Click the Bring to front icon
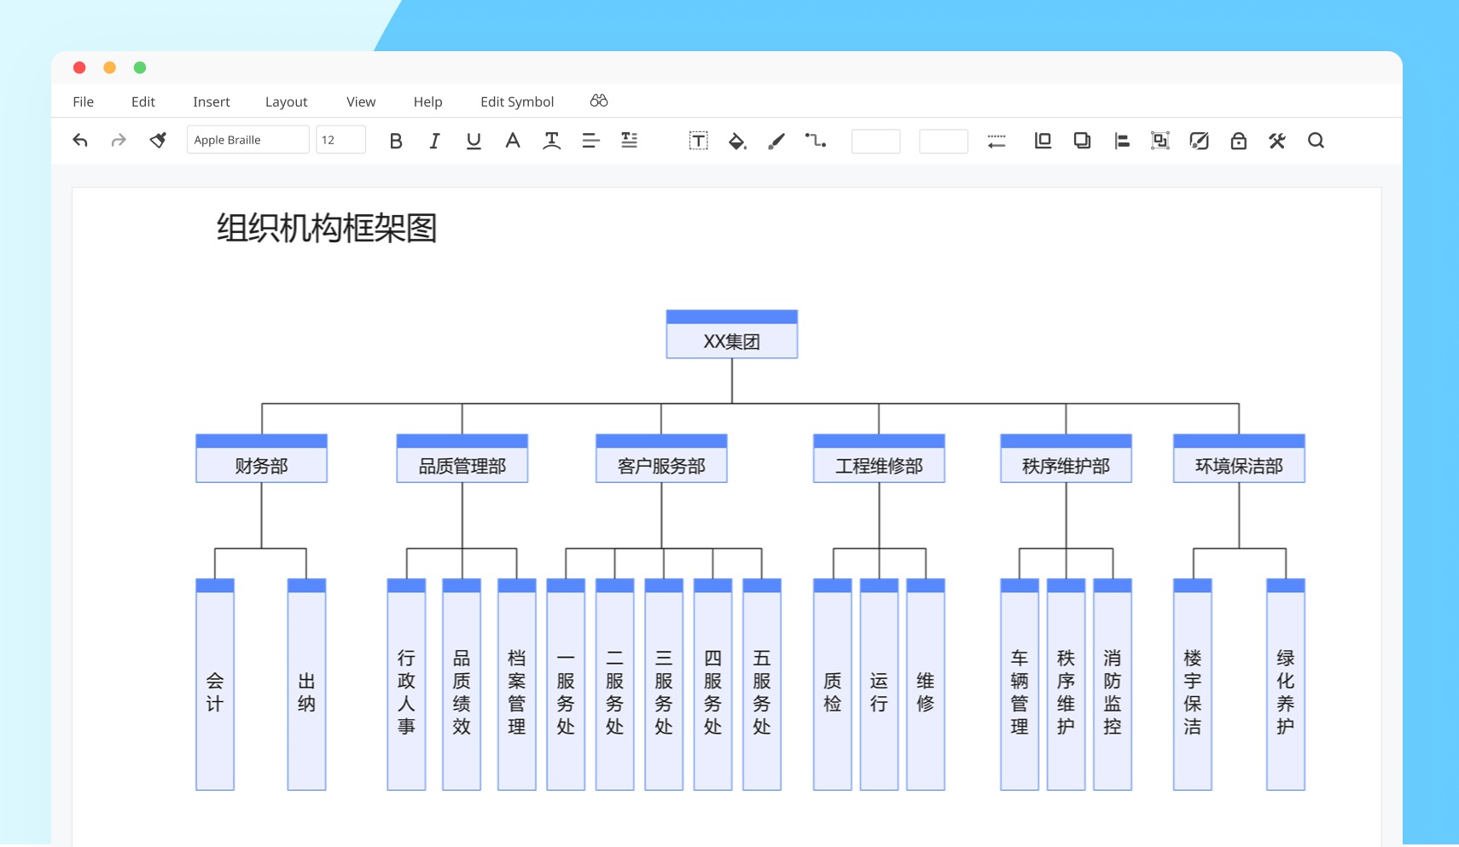The image size is (1459, 847). (x=1043, y=141)
